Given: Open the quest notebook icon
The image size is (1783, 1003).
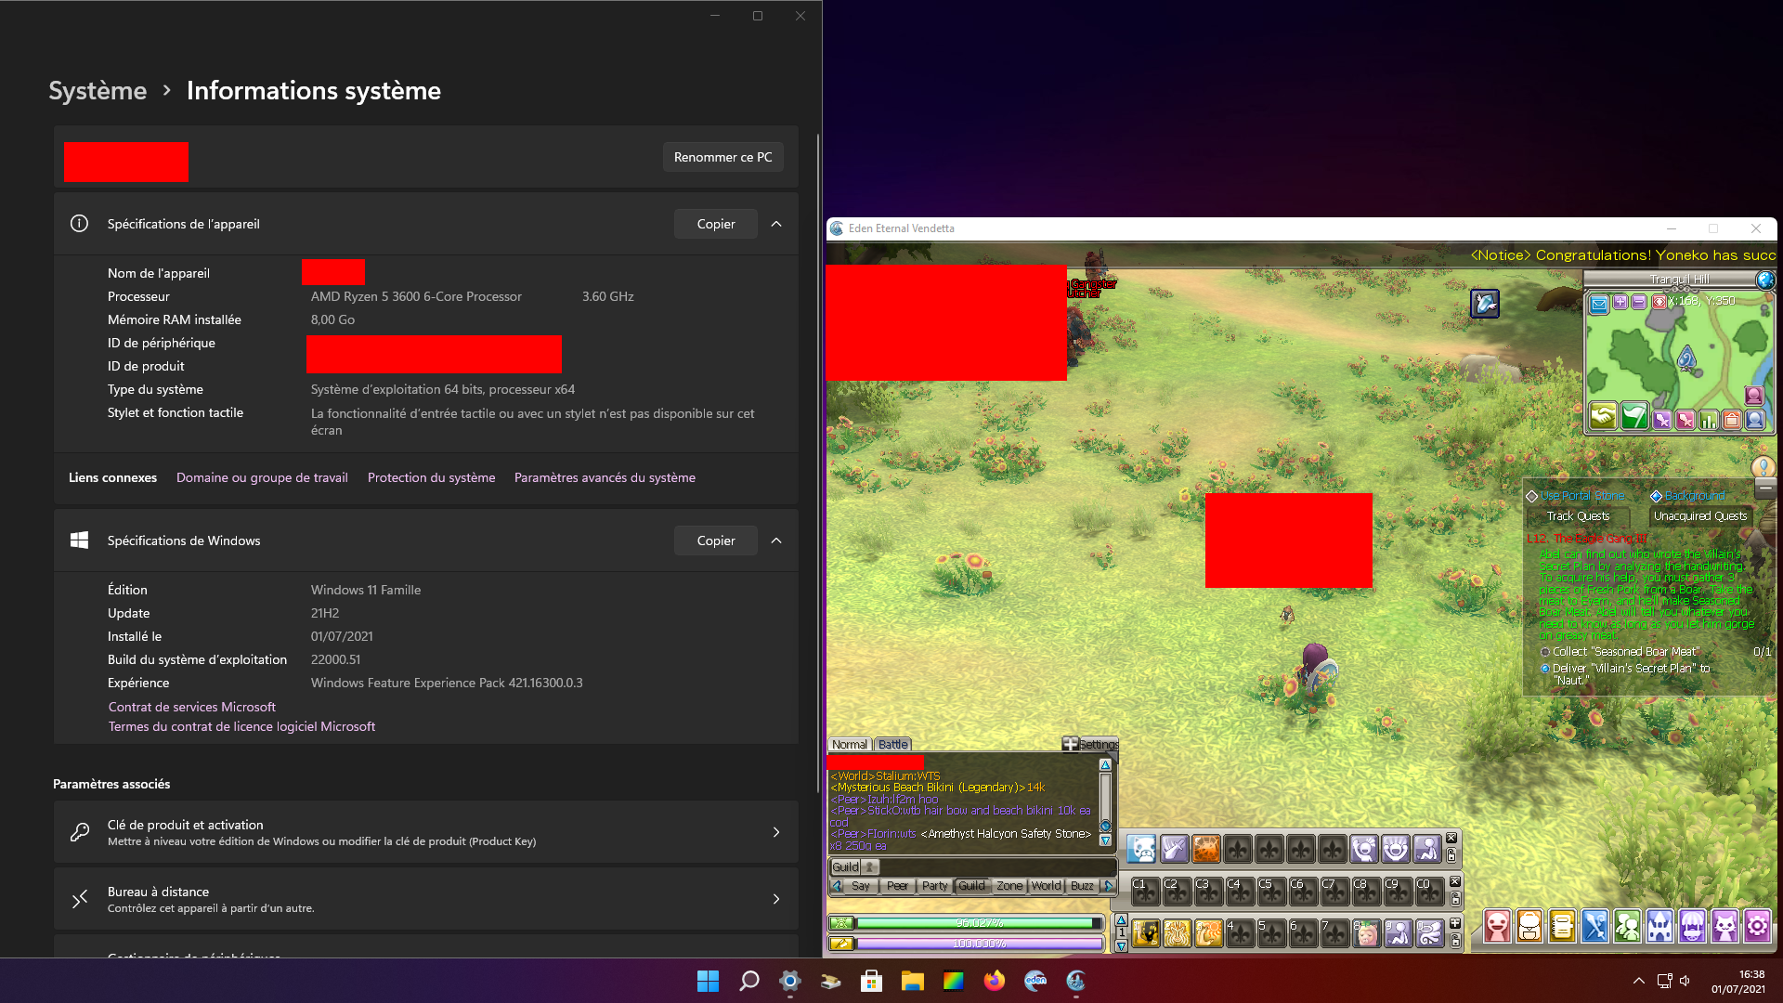Looking at the screenshot, I should pos(1562,926).
